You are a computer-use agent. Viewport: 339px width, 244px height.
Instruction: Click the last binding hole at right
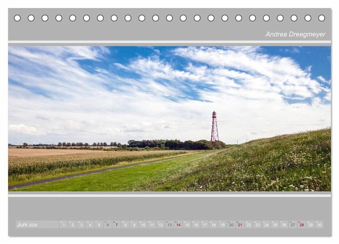[322, 18]
